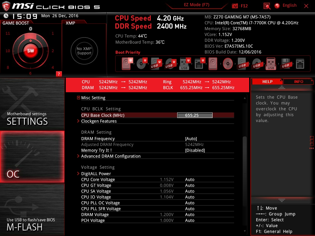Set CPU Core Voltage Auto value
315x236 pixels.
(189, 179)
